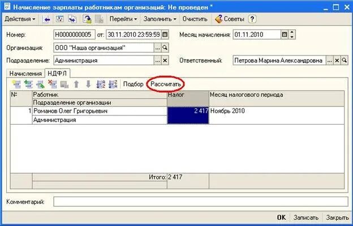Open the Действия dropdown menu
Viewport: 353px width, 226px height.
point(20,19)
